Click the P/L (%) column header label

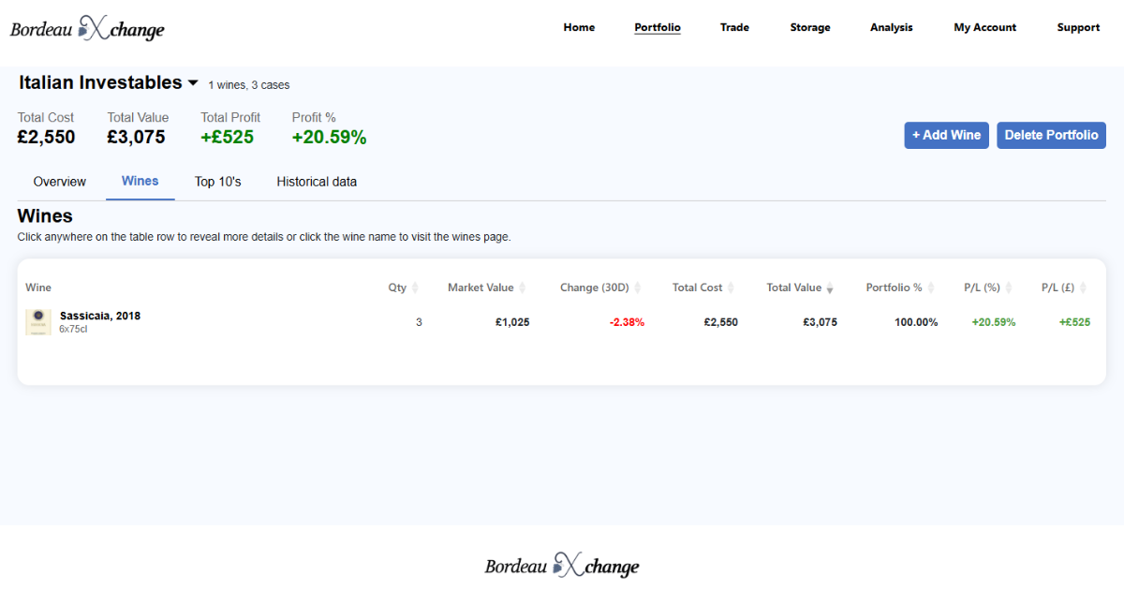(983, 288)
